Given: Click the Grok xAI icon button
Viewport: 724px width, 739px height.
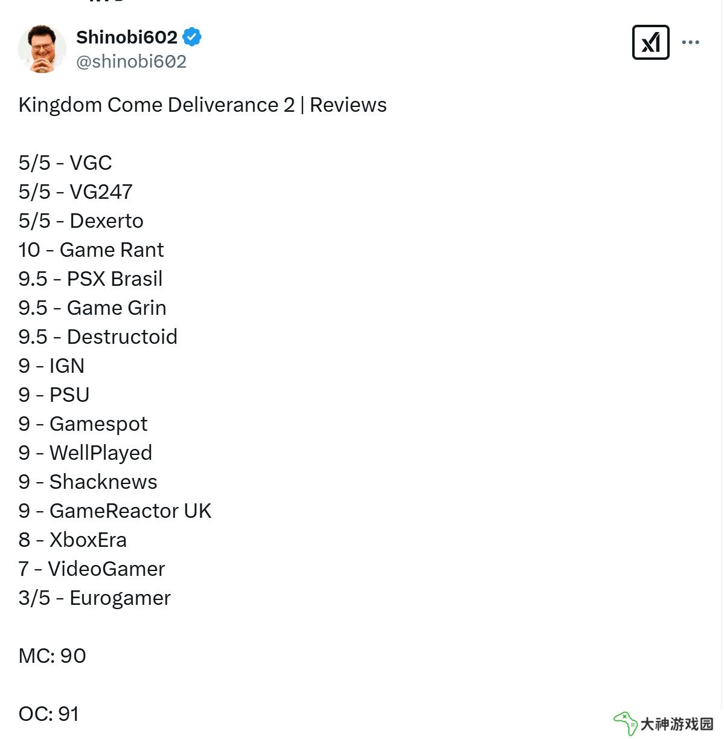Looking at the screenshot, I should click(650, 42).
